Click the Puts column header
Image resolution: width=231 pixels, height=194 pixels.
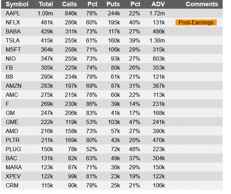pos(113,4)
